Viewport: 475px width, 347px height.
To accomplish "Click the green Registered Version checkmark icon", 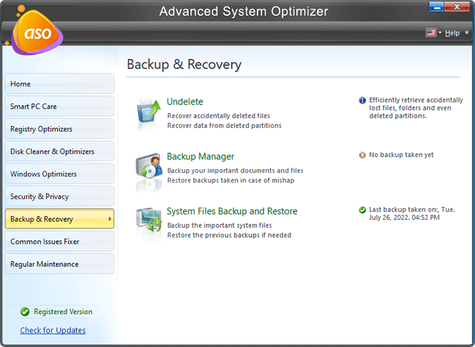I will point(25,312).
